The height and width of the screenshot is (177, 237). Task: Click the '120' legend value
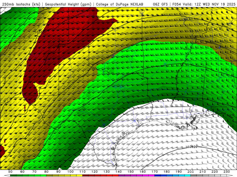tap(95, 172)
